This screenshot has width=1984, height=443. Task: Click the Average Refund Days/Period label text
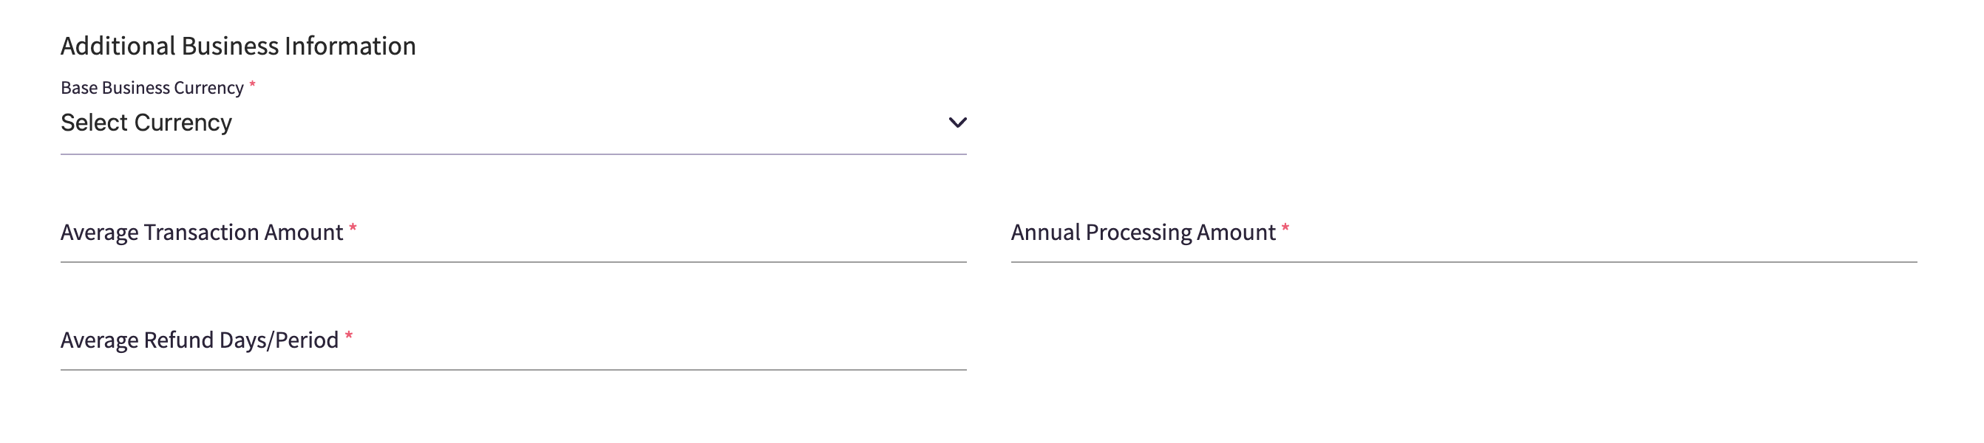pos(200,340)
